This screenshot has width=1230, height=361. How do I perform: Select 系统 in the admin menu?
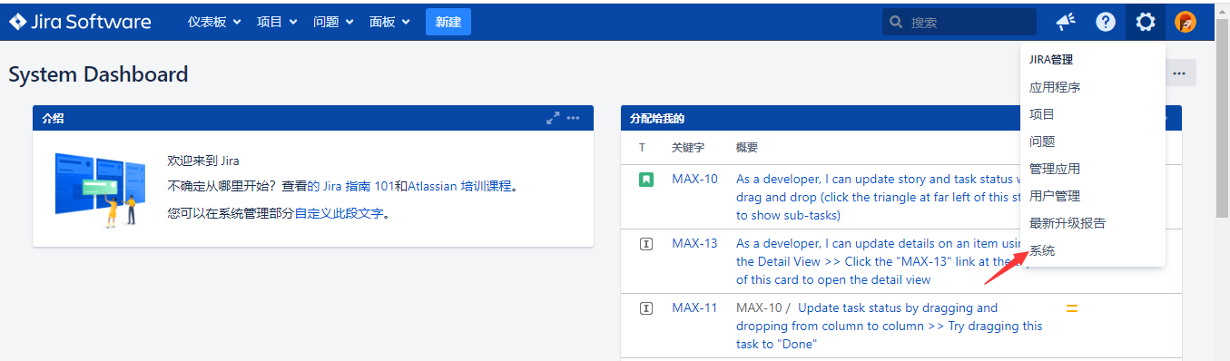tap(1092, 250)
